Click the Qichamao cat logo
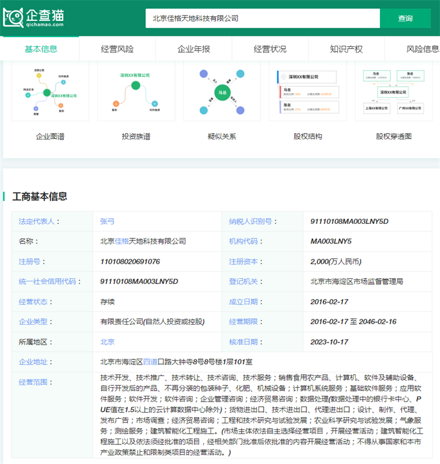This screenshot has height=464, width=440. 34,18
